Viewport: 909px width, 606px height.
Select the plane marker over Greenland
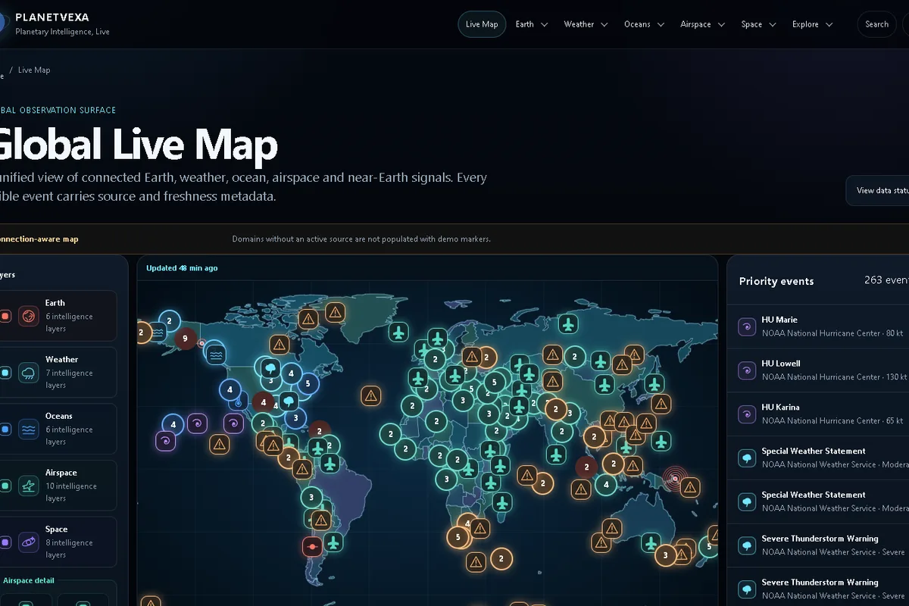pyautogui.click(x=398, y=332)
